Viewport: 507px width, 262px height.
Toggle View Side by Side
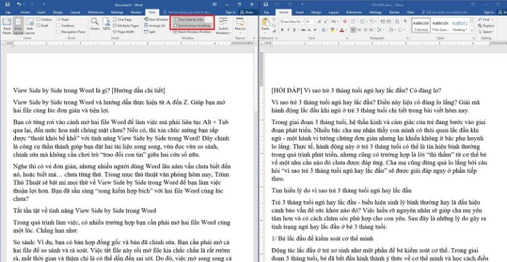[189, 20]
